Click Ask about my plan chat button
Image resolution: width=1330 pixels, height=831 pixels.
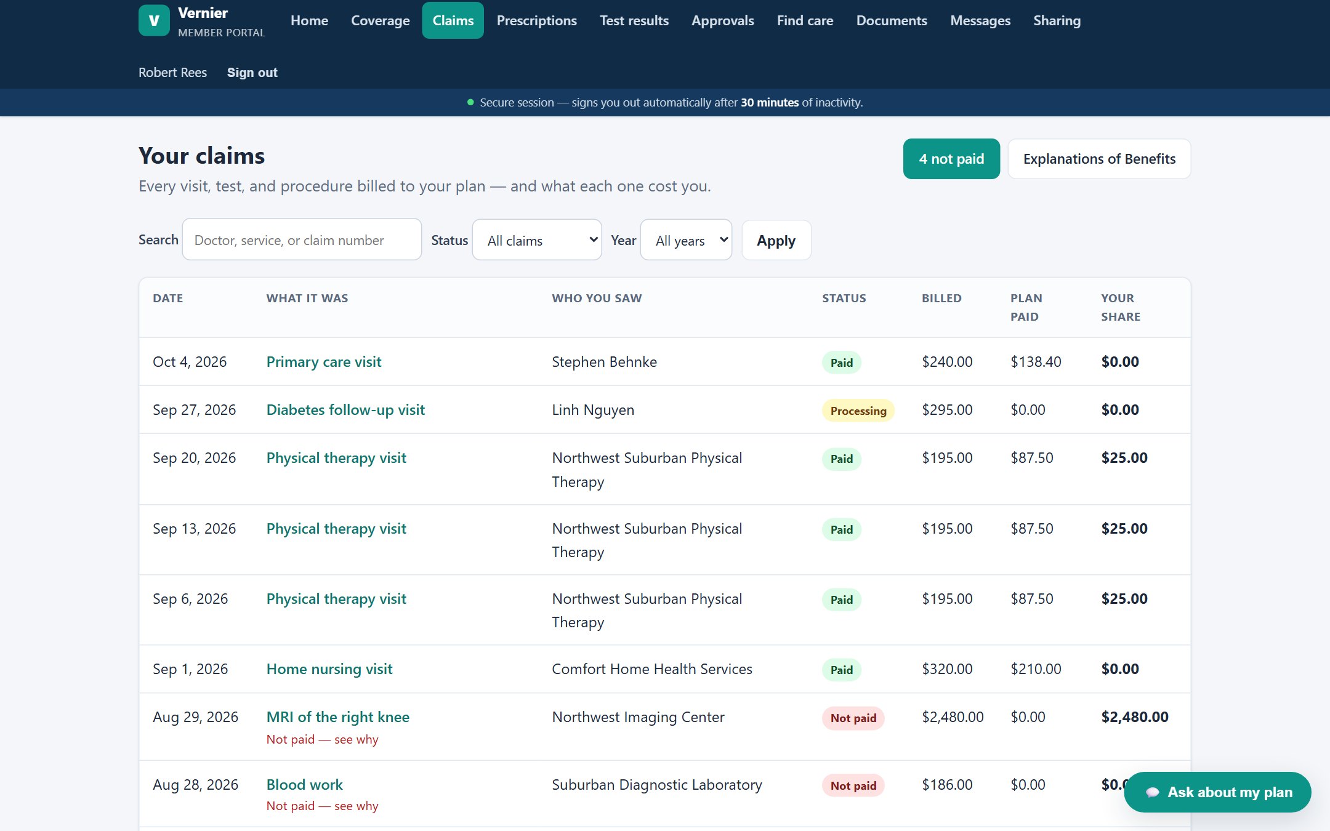coord(1217,792)
